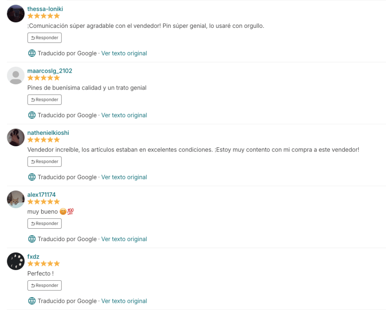Click maarcoslg_2102's default avatar icon

(x=16, y=75)
